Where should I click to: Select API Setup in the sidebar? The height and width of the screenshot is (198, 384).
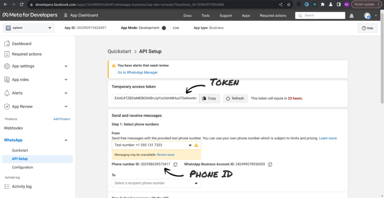click(37, 159)
